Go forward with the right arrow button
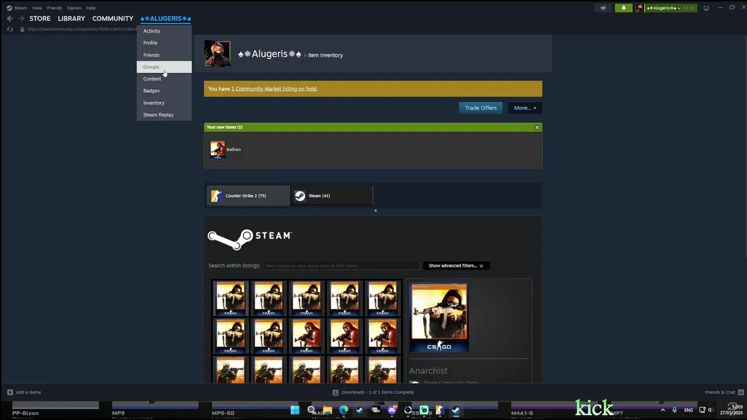The height and width of the screenshot is (420, 747). [x=22, y=19]
